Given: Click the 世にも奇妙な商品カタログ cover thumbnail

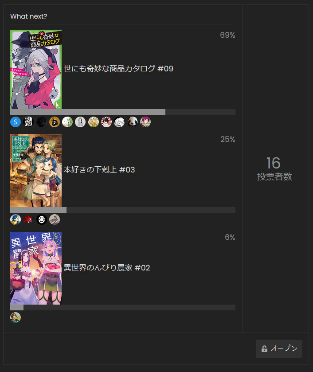Looking at the screenshot, I should [36, 69].
